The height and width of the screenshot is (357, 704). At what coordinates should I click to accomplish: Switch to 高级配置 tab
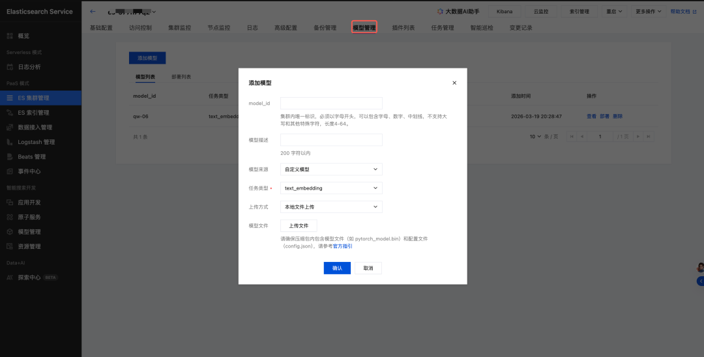286,28
